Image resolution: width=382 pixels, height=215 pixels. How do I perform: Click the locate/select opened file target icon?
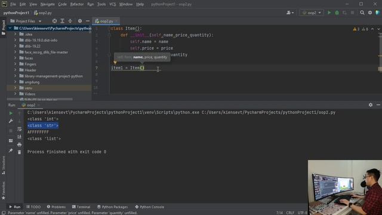coord(54,21)
